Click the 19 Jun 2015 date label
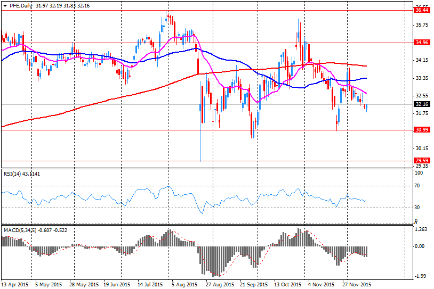The image size is (434, 289). [x=117, y=284]
